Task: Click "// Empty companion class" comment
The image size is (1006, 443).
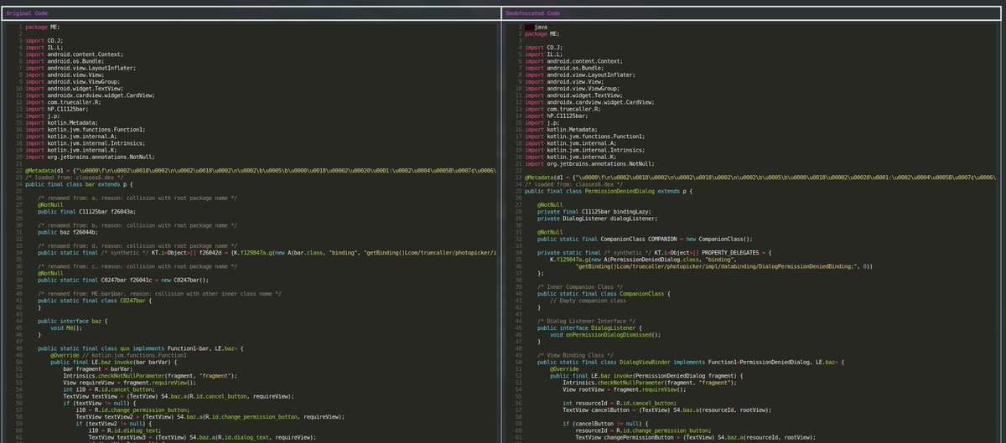Action: 588,300
